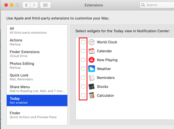
Task: Click the Calculator widget icon
Action: [91, 95]
